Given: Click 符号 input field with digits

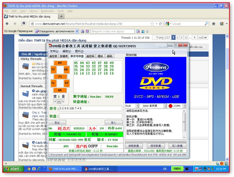Looking at the screenshot, I should click(91, 108).
